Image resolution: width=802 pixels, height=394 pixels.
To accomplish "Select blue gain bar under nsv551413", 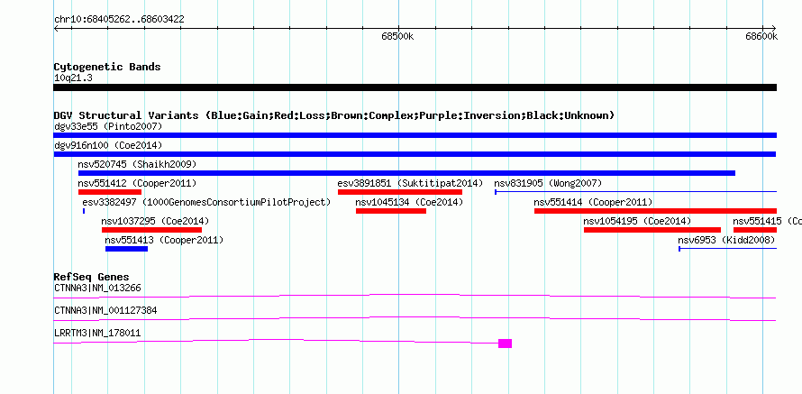I will [127, 249].
